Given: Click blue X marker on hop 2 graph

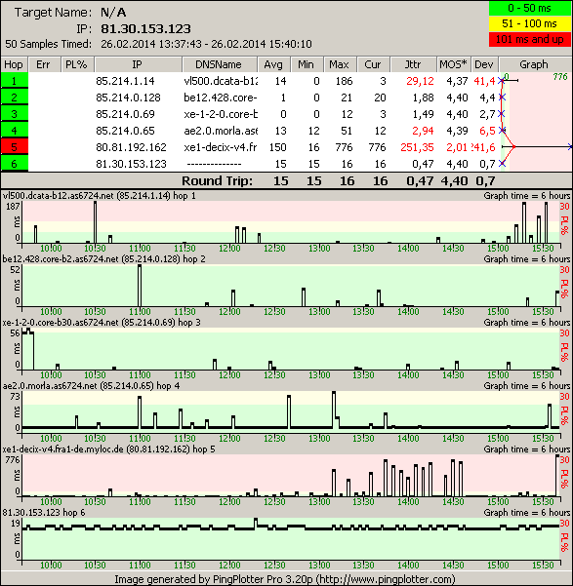Looking at the screenshot, I should click(503, 98).
